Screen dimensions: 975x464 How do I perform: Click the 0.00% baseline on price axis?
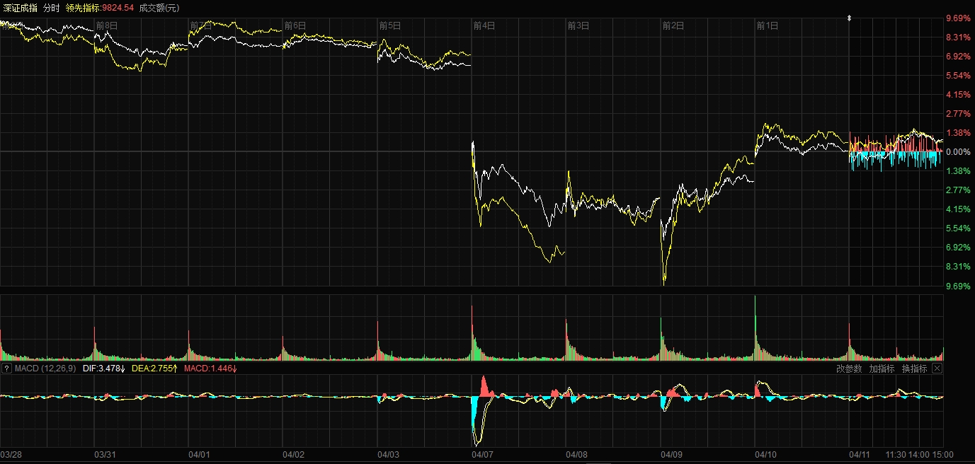coord(958,152)
